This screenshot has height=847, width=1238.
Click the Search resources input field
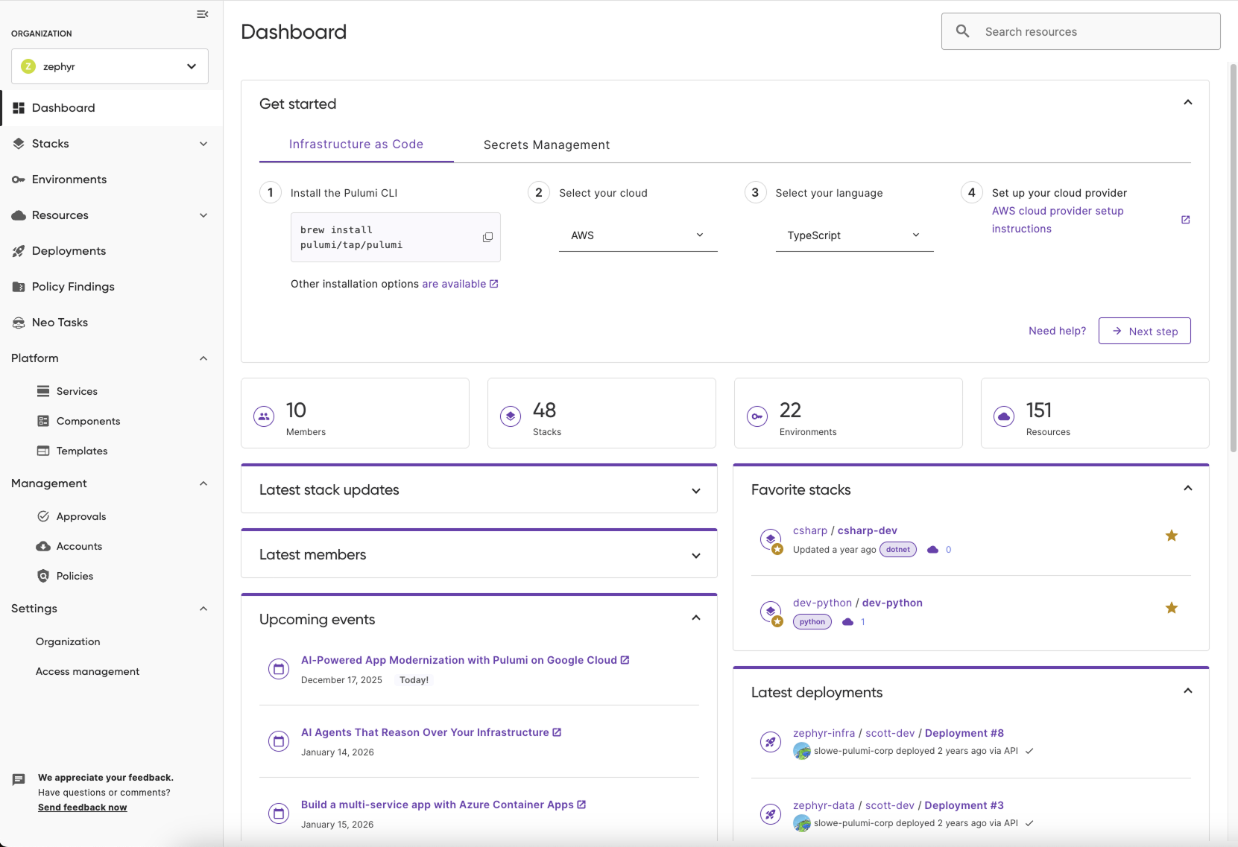[x=1081, y=31]
